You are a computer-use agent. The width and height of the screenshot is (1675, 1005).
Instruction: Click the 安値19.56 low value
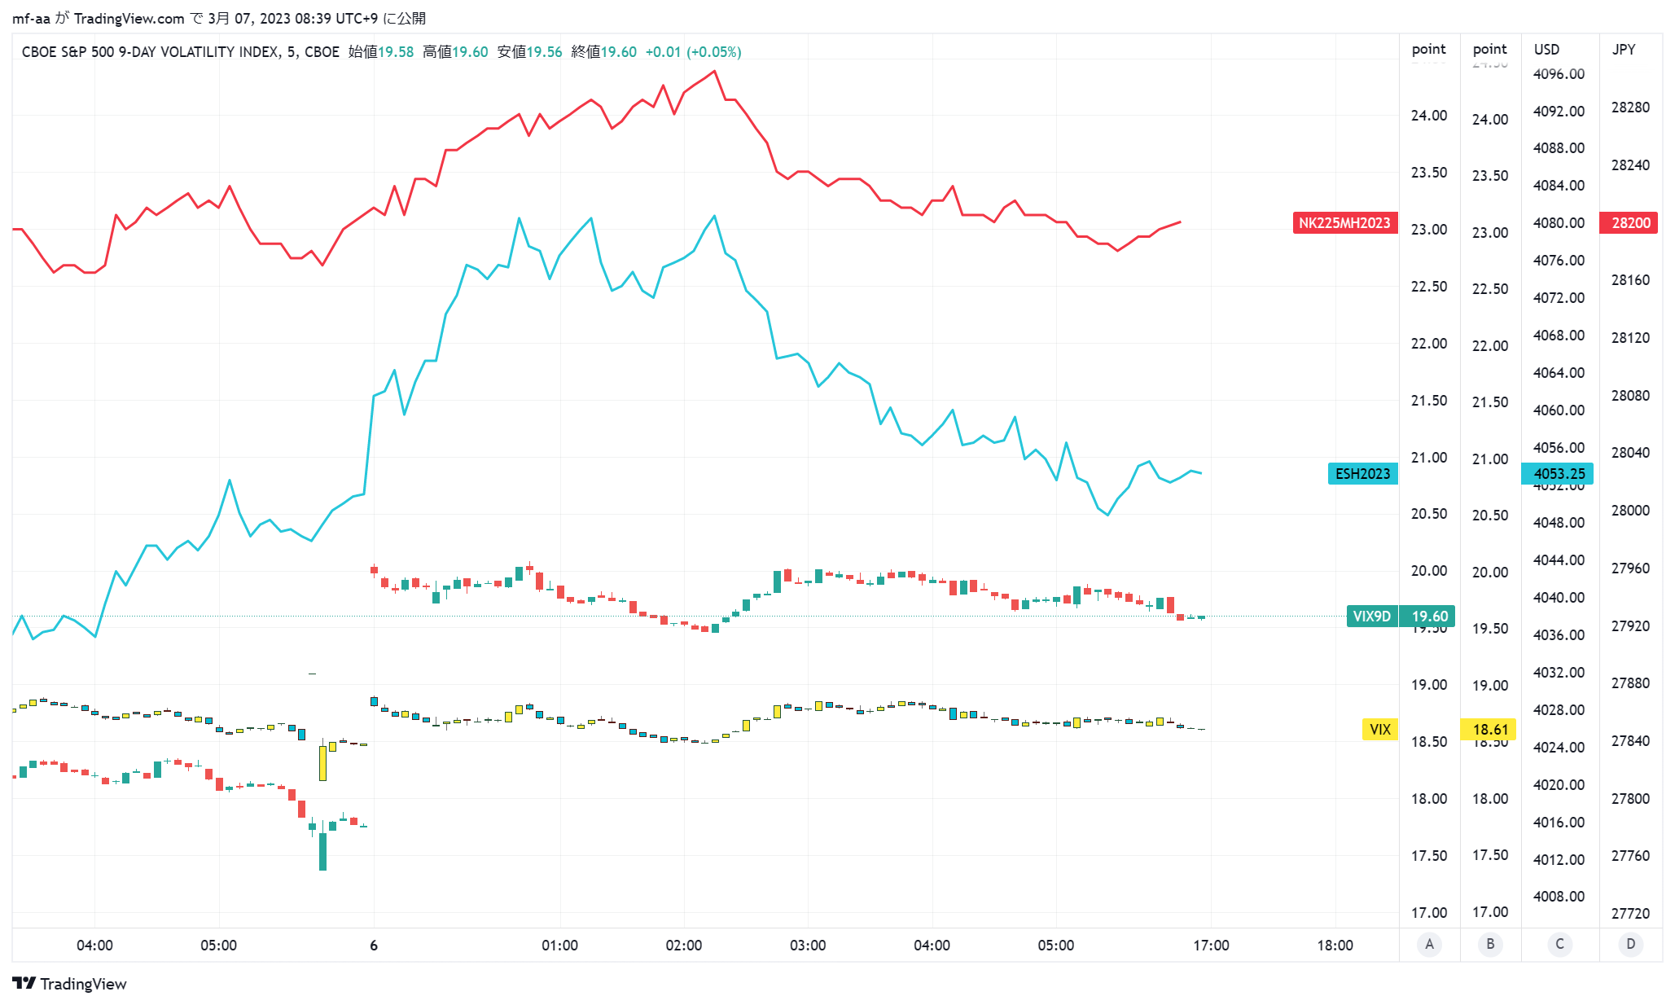pos(529,52)
